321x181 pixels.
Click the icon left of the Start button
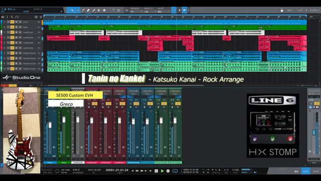[x=282, y=10]
